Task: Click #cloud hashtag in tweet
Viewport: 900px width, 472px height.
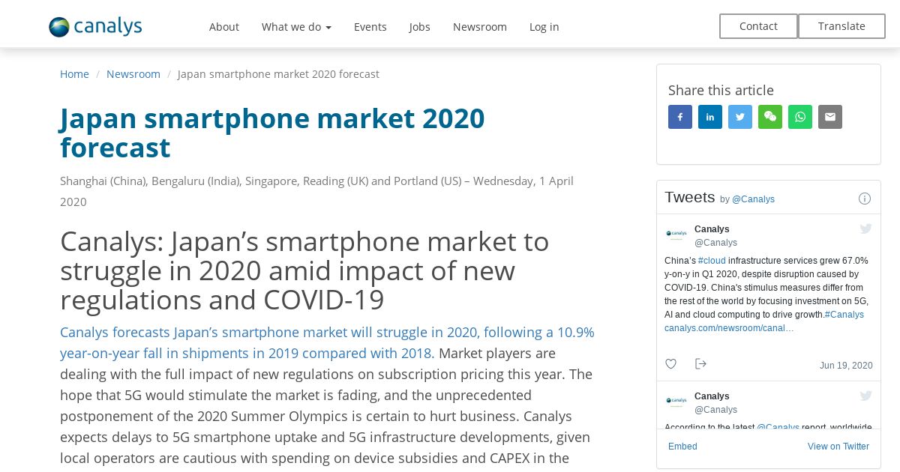Action: pos(712,261)
